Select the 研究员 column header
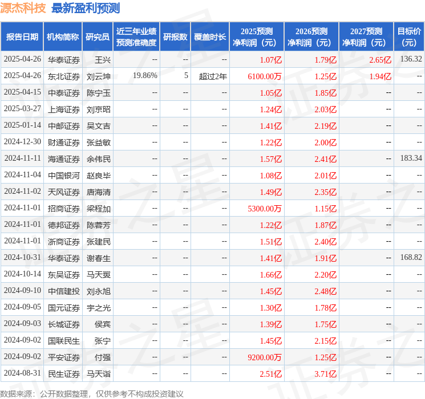The height and width of the screenshot is (399, 425). point(98,37)
